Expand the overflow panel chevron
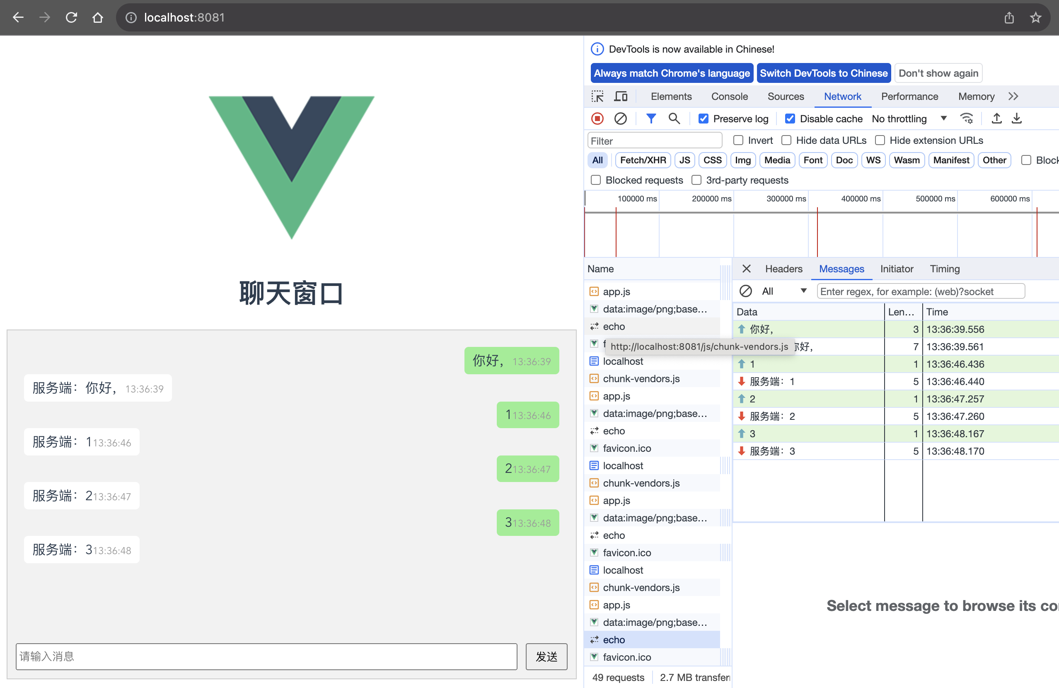The width and height of the screenshot is (1059, 688). coord(1013,96)
